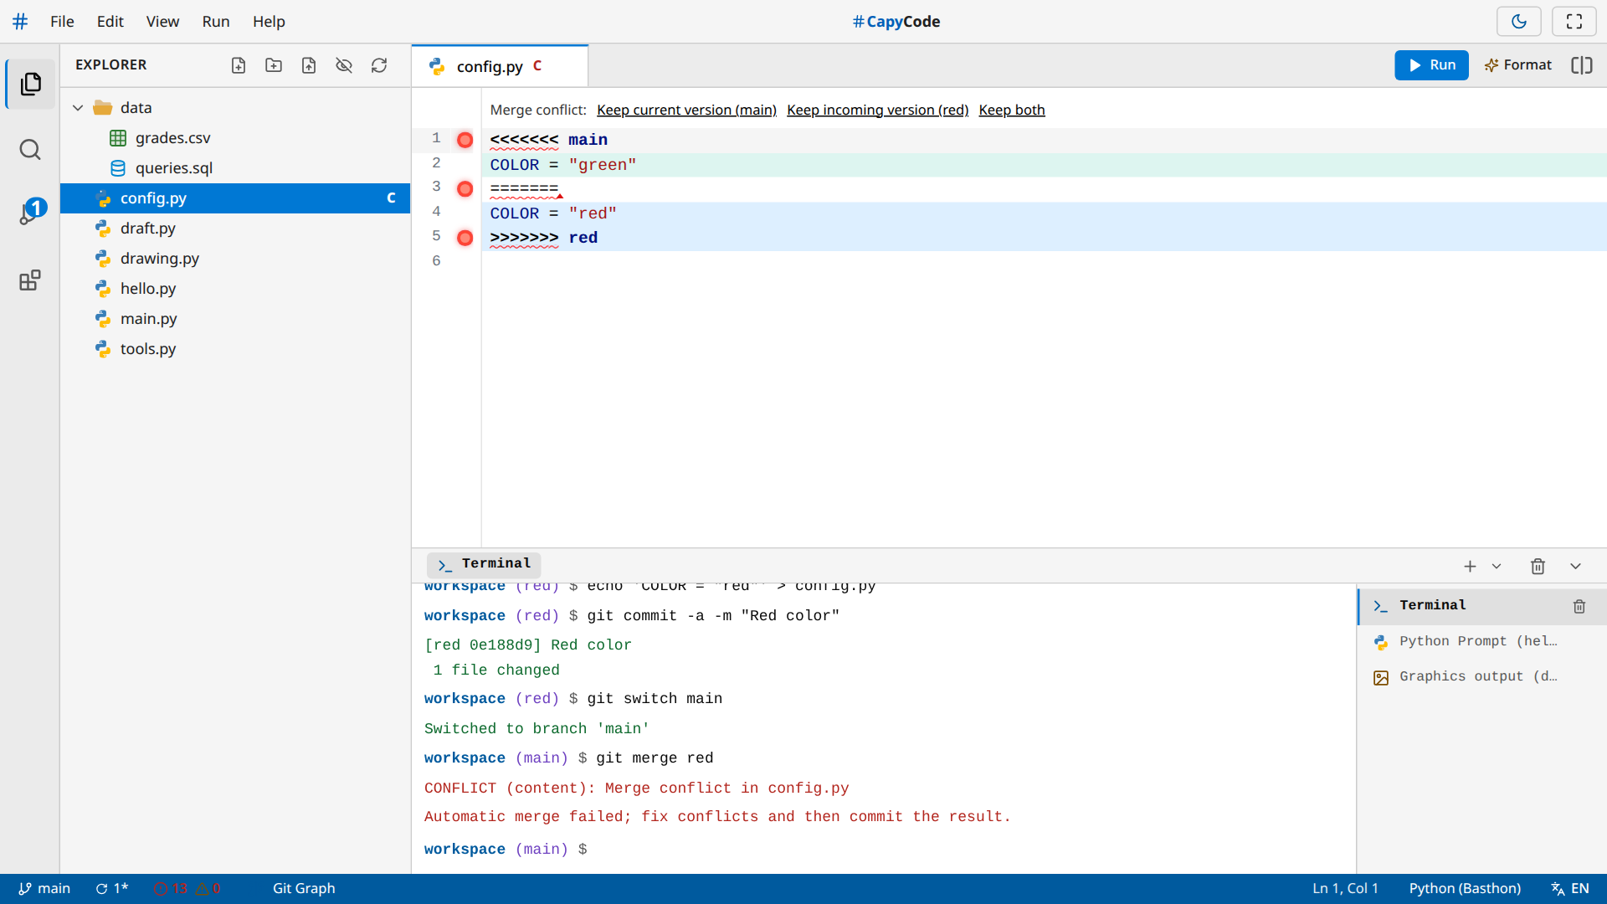Toggle fullscreen mode

(1574, 22)
